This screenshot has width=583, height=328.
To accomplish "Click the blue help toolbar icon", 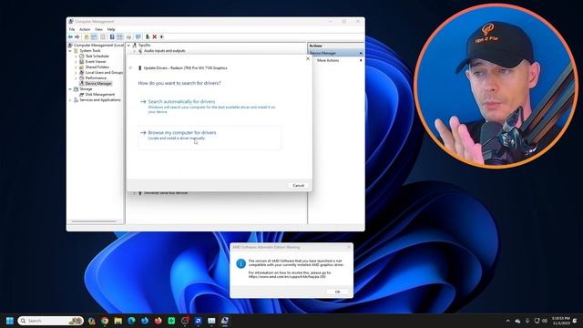I will click(112, 36).
